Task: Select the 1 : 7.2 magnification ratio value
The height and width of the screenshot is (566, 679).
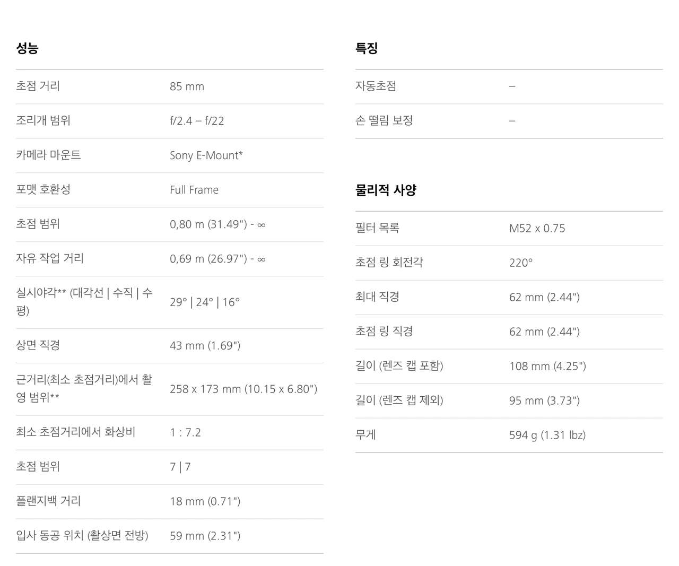Action: coord(186,433)
